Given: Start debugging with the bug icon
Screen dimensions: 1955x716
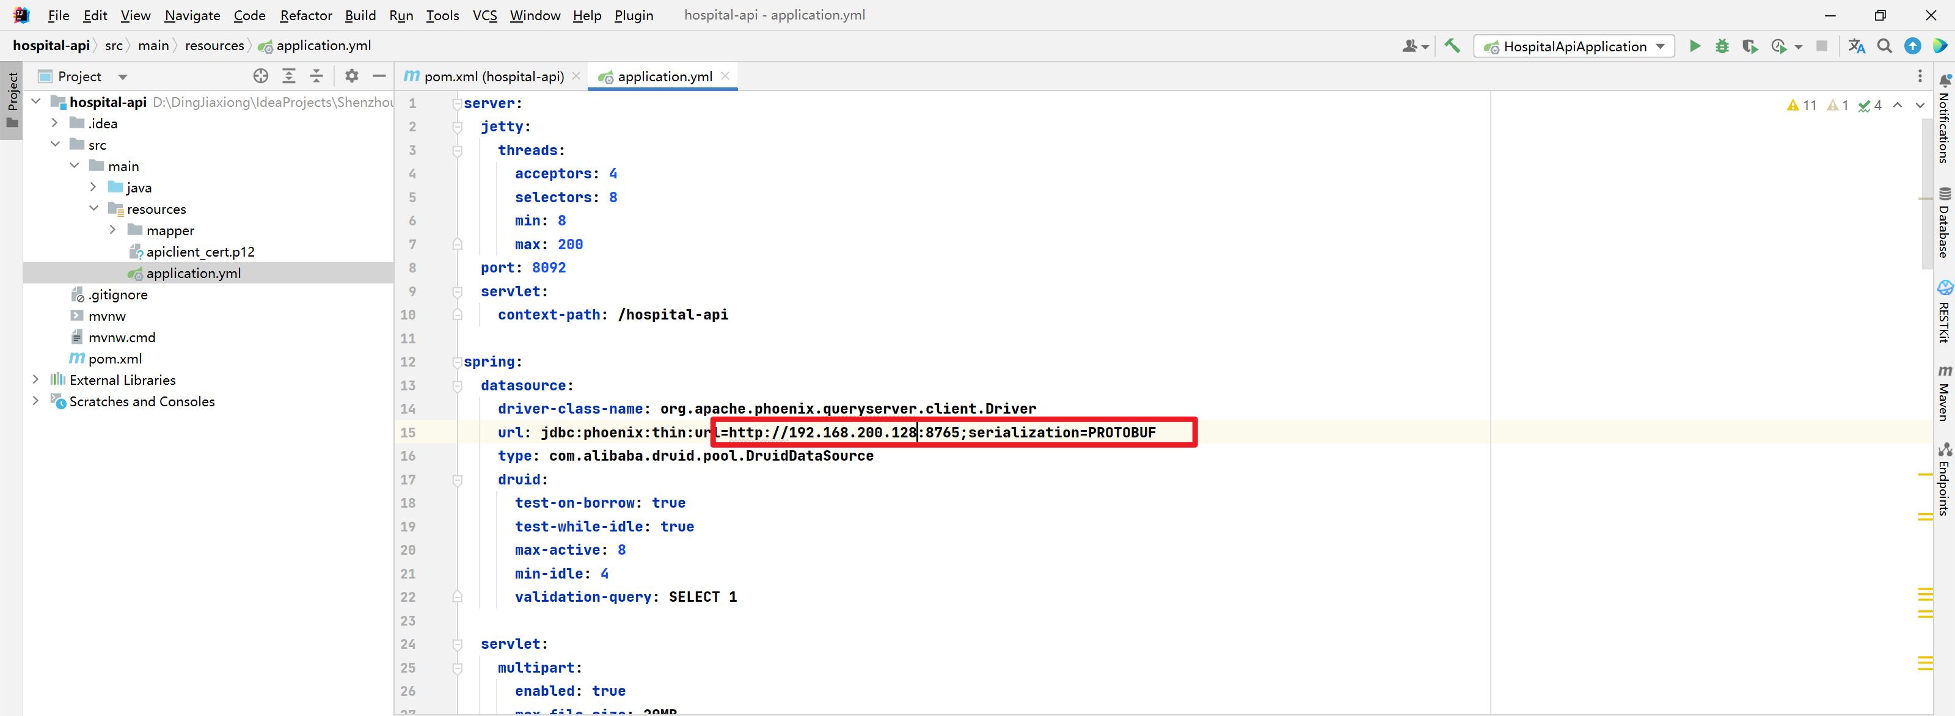Looking at the screenshot, I should point(1722,46).
